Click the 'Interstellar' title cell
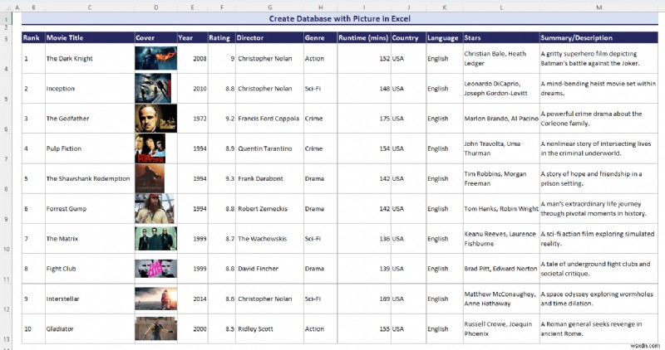This screenshot has height=350, width=665. (x=90, y=299)
